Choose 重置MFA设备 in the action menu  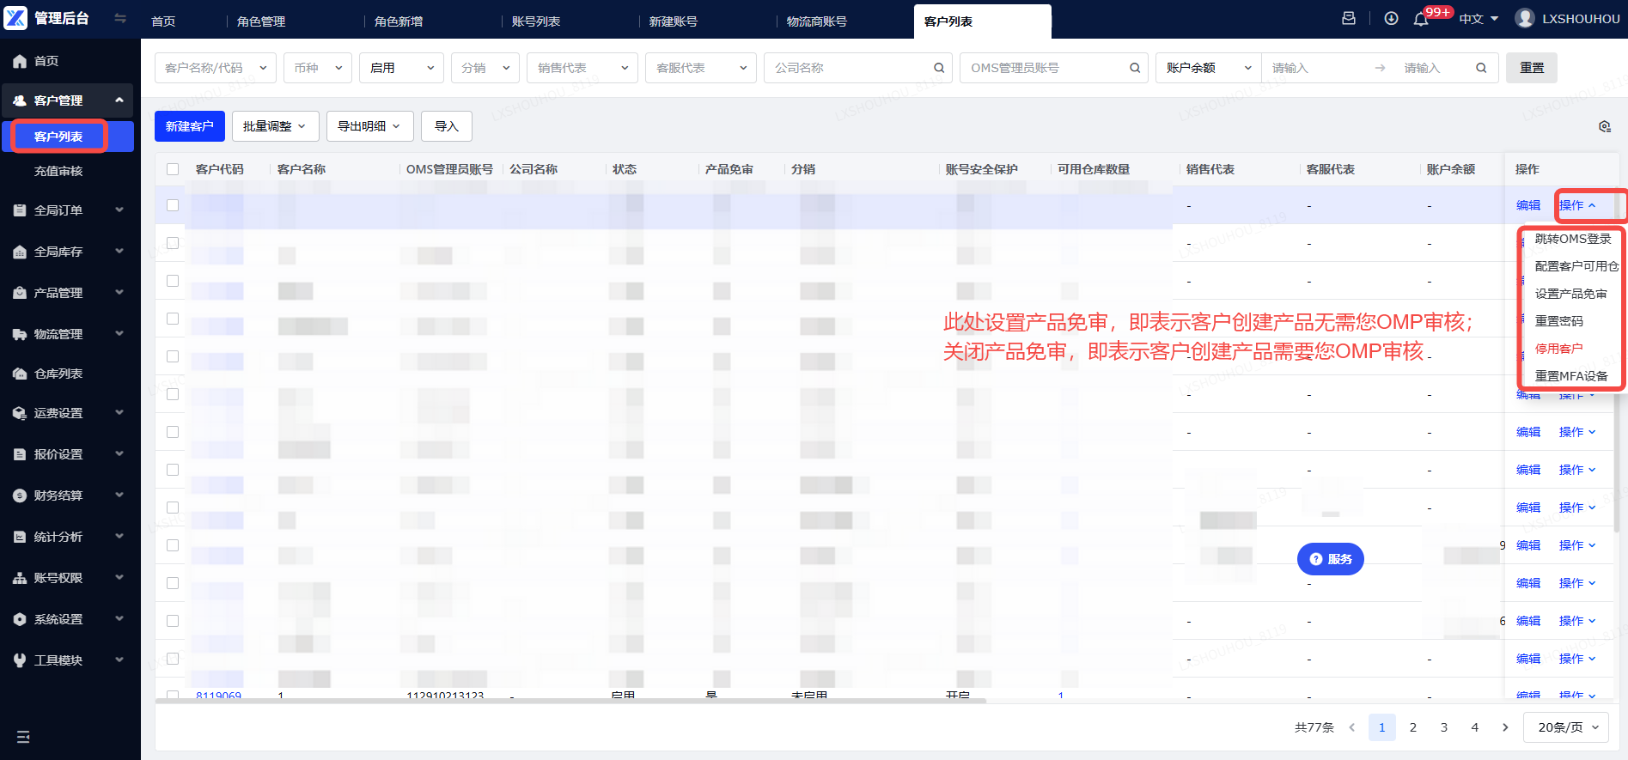click(x=1571, y=376)
